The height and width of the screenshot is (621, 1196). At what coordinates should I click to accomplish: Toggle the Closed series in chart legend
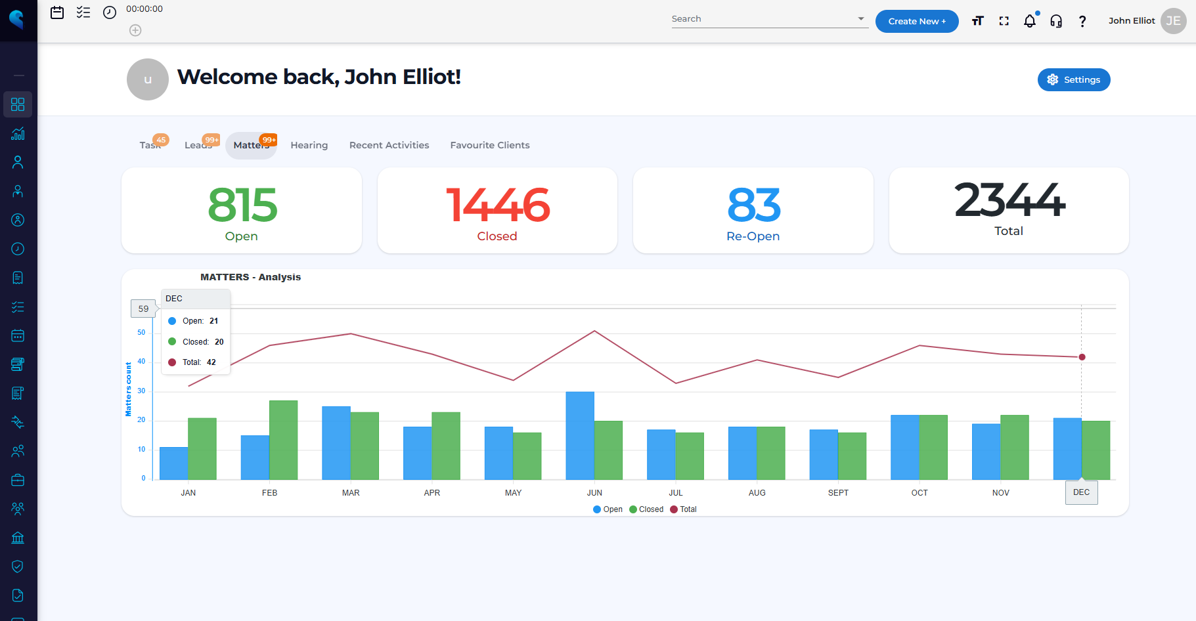click(646, 509)
